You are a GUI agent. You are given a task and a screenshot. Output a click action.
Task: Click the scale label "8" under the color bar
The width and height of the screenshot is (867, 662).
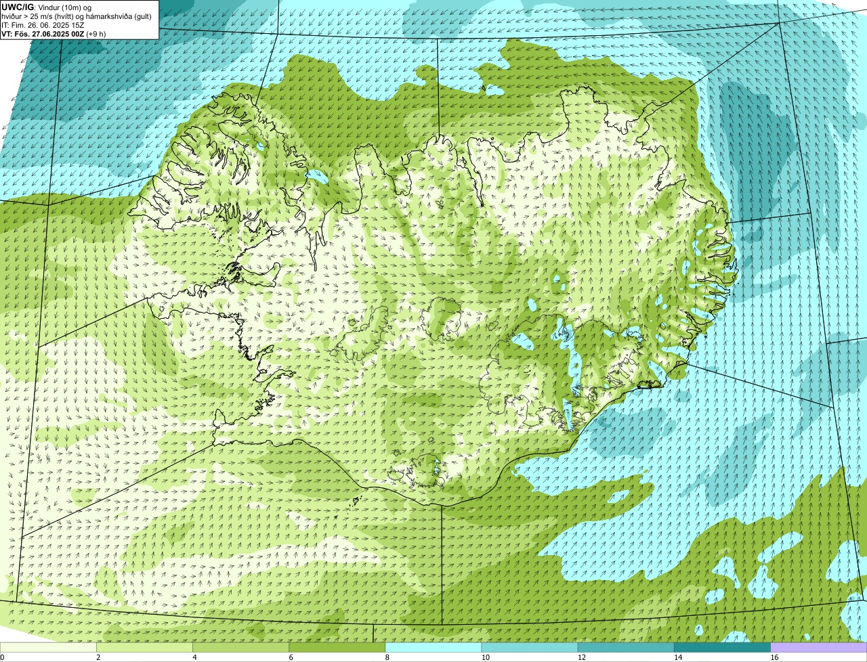click(x=387, y=657)
